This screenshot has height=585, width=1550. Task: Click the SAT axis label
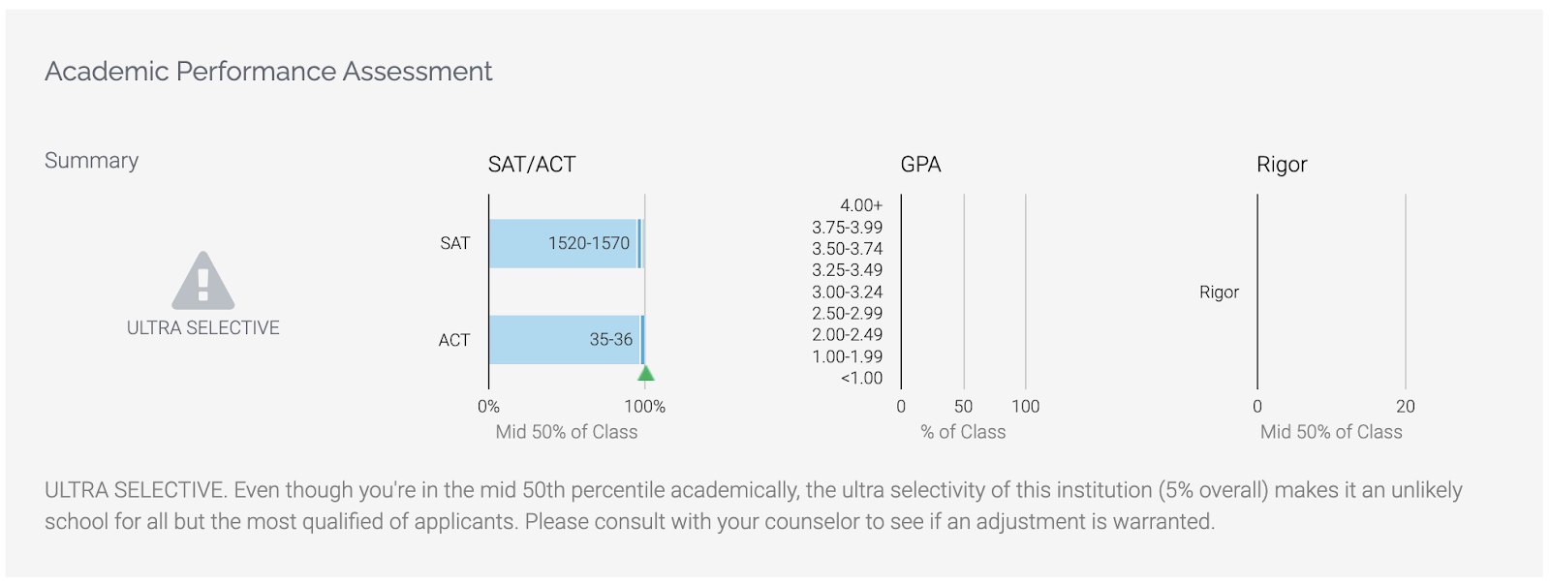coord(455,243)
